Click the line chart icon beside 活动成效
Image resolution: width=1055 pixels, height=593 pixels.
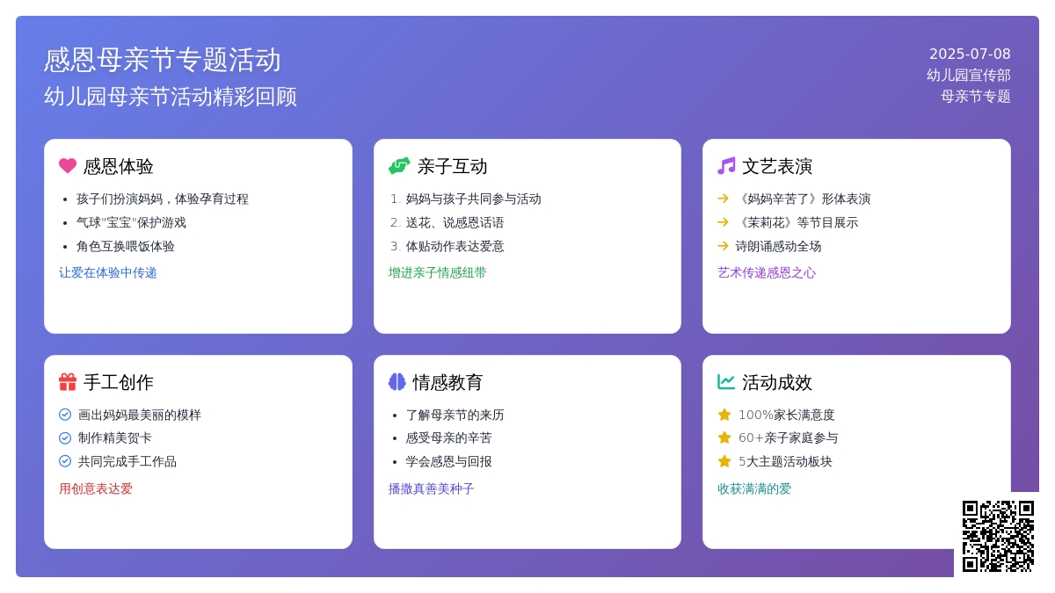coord(726,382)
